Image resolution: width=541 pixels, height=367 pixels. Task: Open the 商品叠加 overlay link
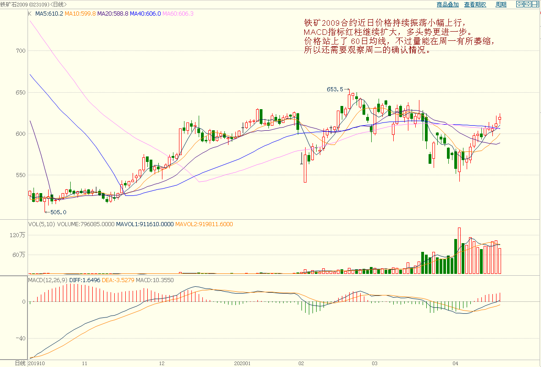click(x=447, y=5)
